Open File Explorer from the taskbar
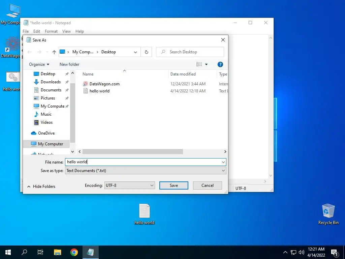 click(x=57, y=252)
